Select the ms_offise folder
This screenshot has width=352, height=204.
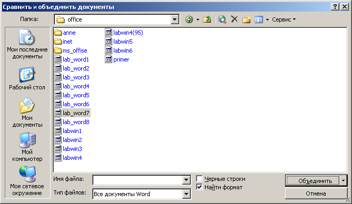pyautogui.click(x=71, y=50)
